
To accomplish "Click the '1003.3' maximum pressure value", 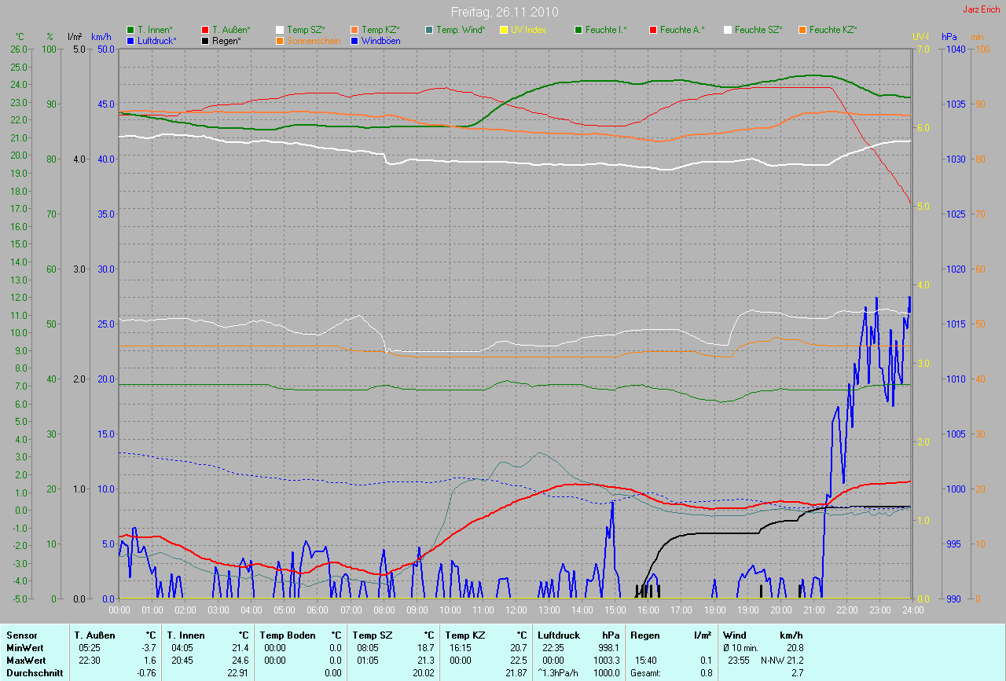I will click(605, 660).
